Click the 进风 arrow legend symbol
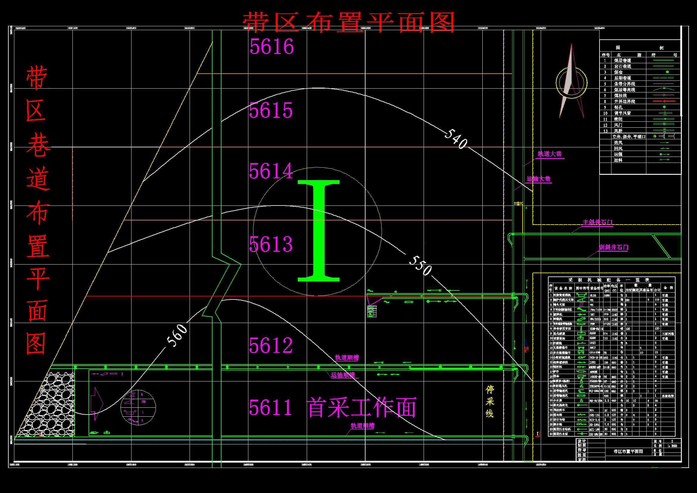 tap(665, 143)
